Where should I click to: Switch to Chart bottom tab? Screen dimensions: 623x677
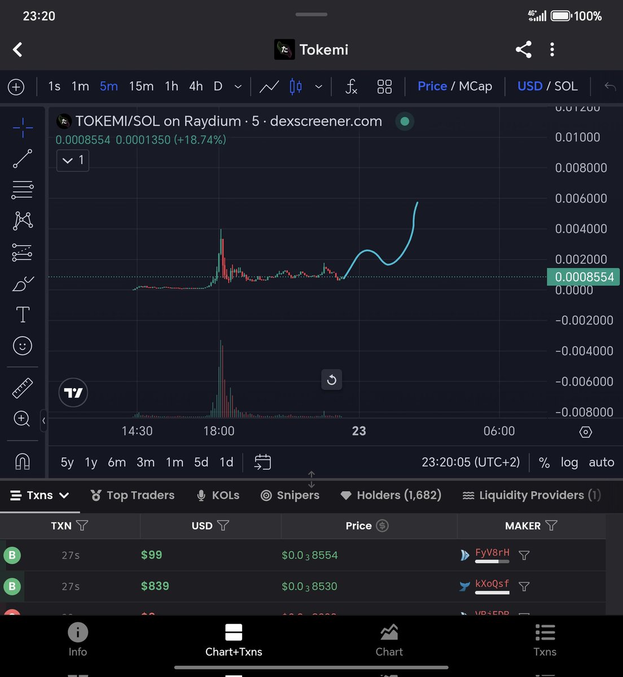click(389, 640)
